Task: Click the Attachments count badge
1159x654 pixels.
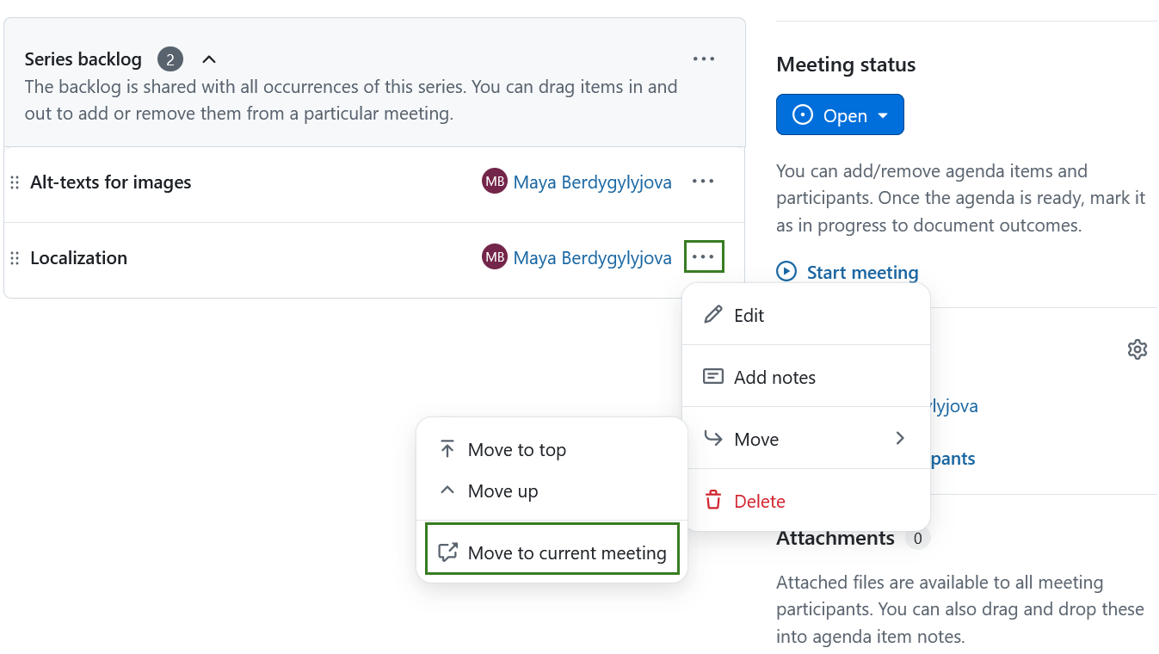Action: tap(918, 538)
